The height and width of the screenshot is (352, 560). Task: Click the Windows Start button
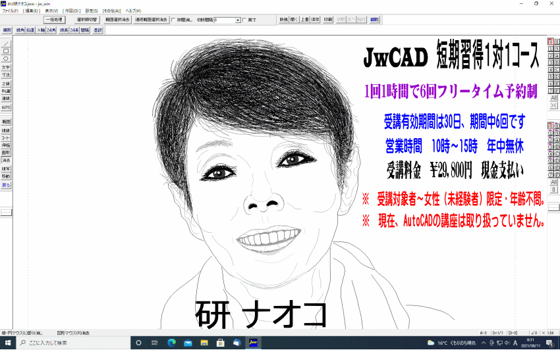[7, 343]
